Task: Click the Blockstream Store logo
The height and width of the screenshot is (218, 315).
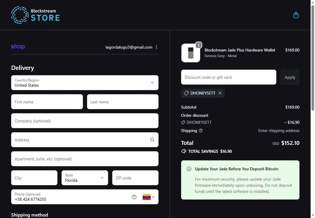Action: click(x=35, y=15)
